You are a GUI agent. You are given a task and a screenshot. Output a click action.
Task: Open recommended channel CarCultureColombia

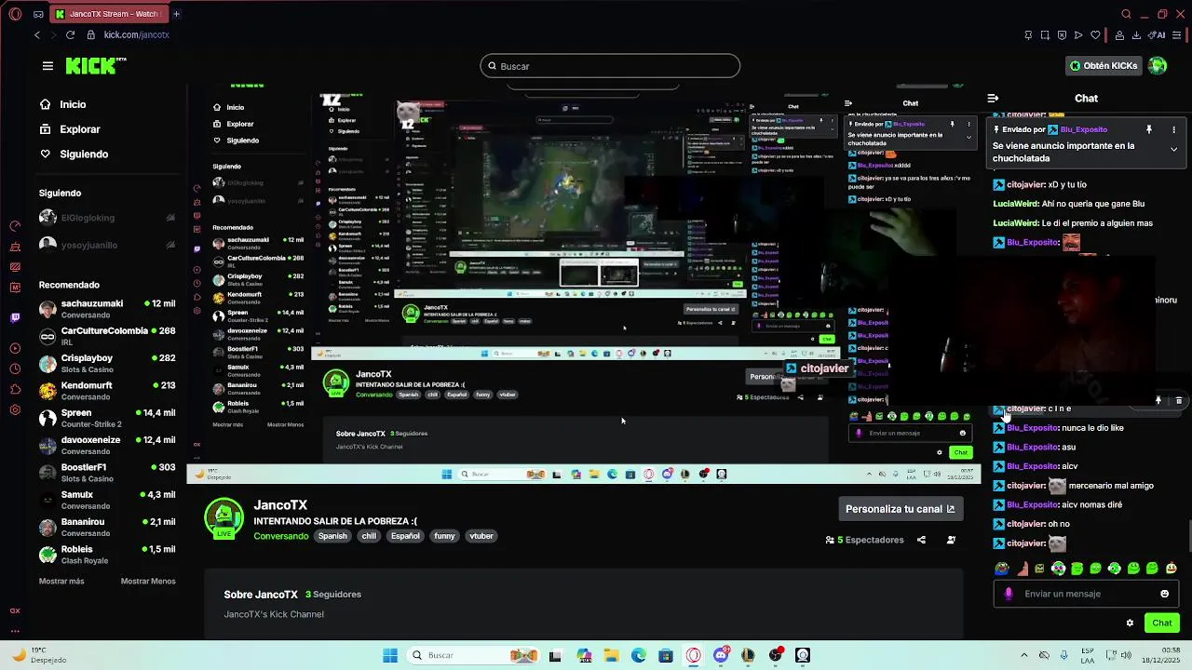107,336
